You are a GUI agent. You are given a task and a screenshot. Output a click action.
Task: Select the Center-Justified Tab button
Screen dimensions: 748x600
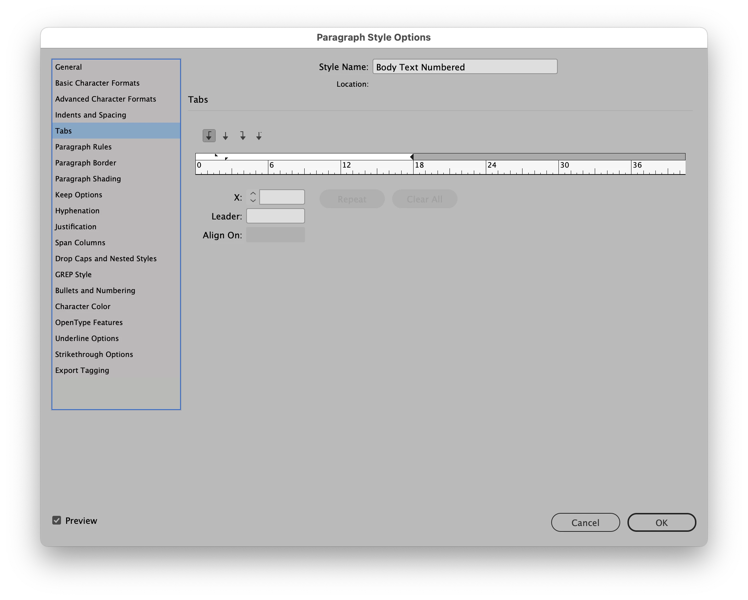(225, 136)
